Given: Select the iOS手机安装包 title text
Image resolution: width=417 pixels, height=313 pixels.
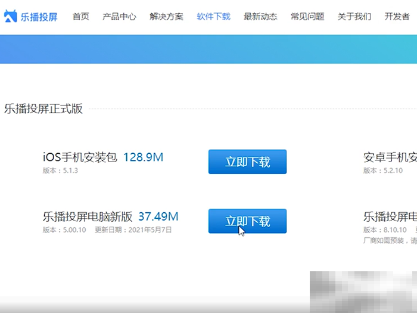Looking at the screenshot, I should 80,157.
